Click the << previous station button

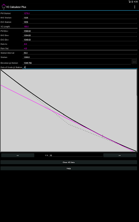18,155
